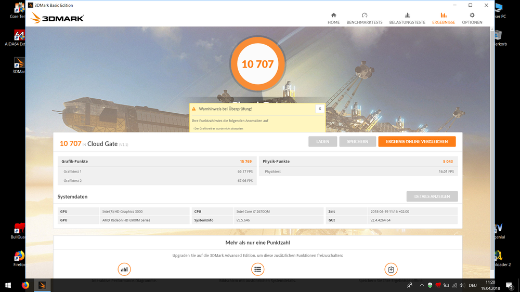Expand details with DETAILS ANZEIGEN
Image resolution: width=520 pixels, height=292 pixels.
pyautogui.click(x=432, y=196)
